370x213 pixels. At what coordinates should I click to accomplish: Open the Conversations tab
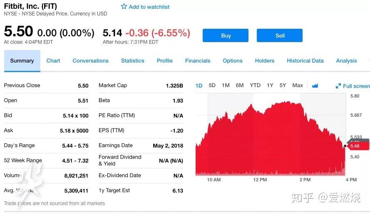point(90,61)
